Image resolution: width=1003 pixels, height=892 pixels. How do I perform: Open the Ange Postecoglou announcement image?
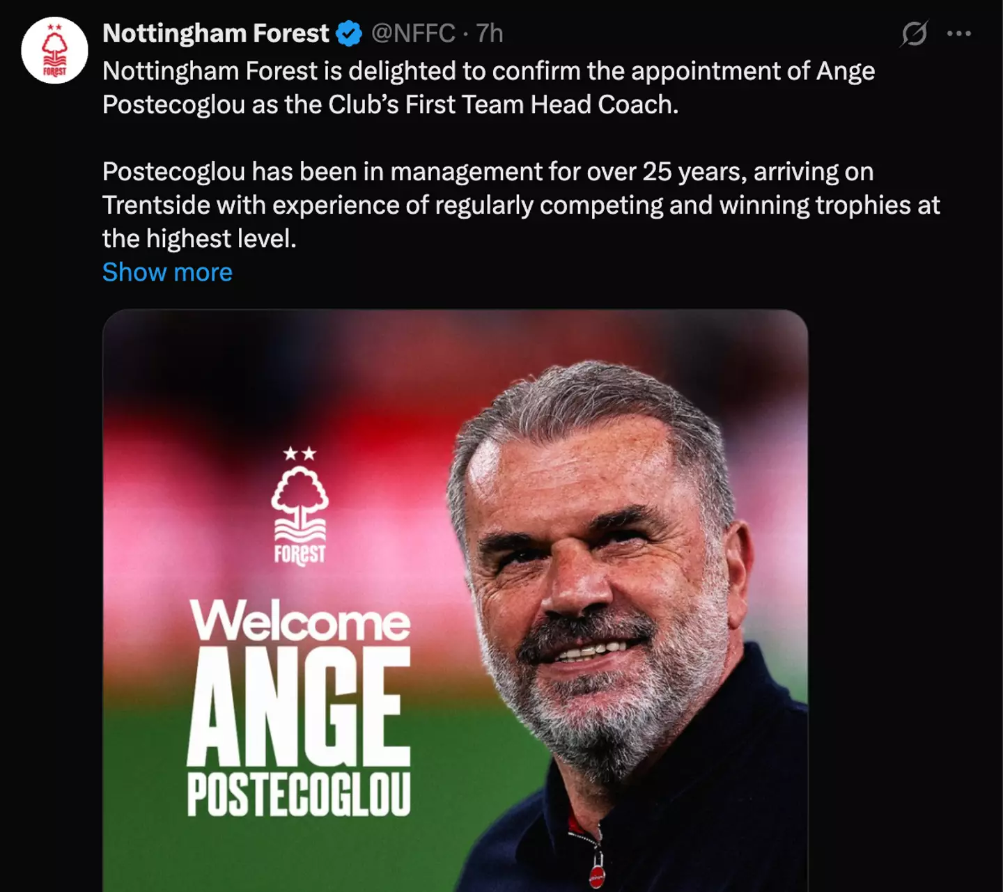[x=453, y=599]
